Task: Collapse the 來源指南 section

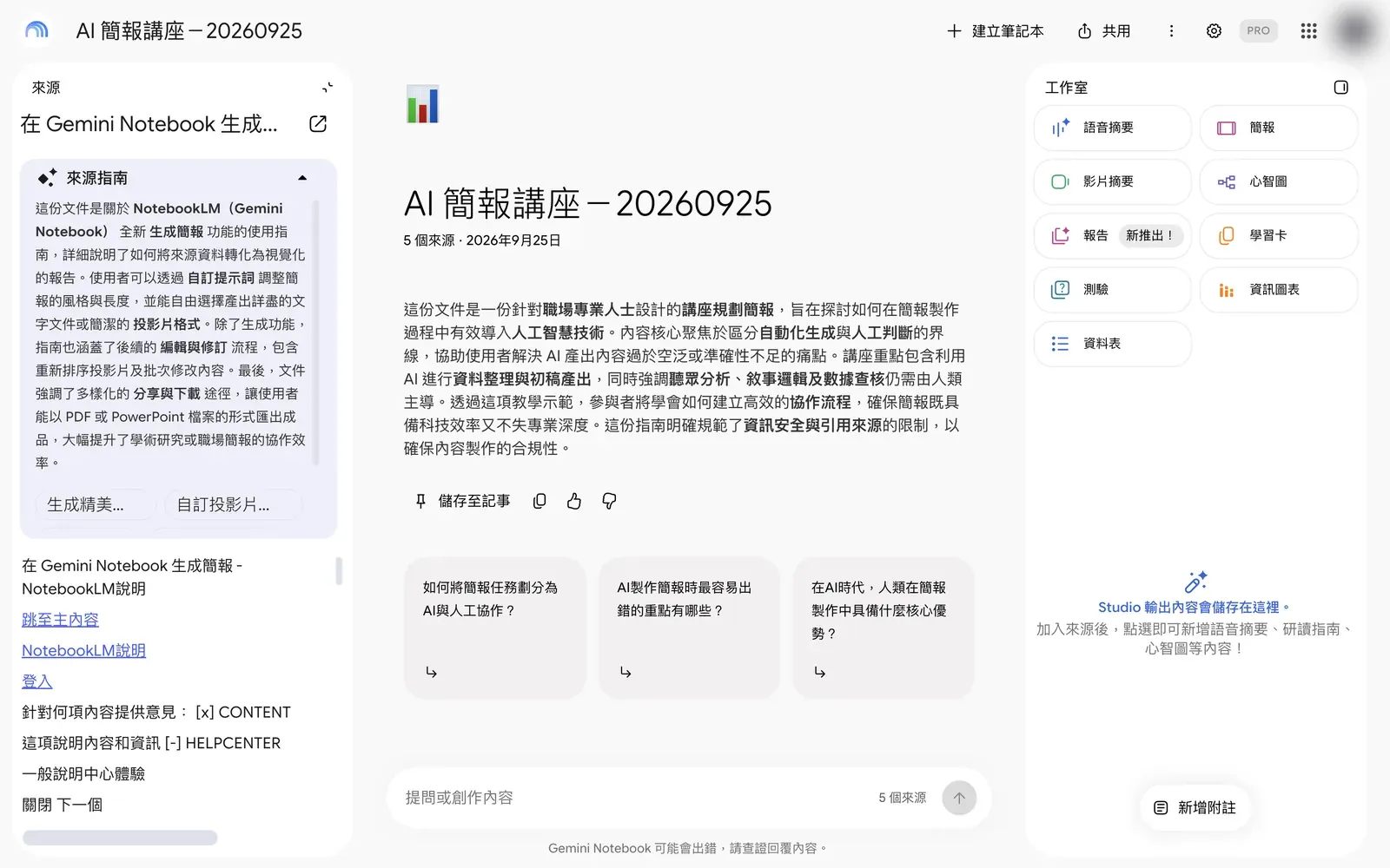Action: coord(302,178)
